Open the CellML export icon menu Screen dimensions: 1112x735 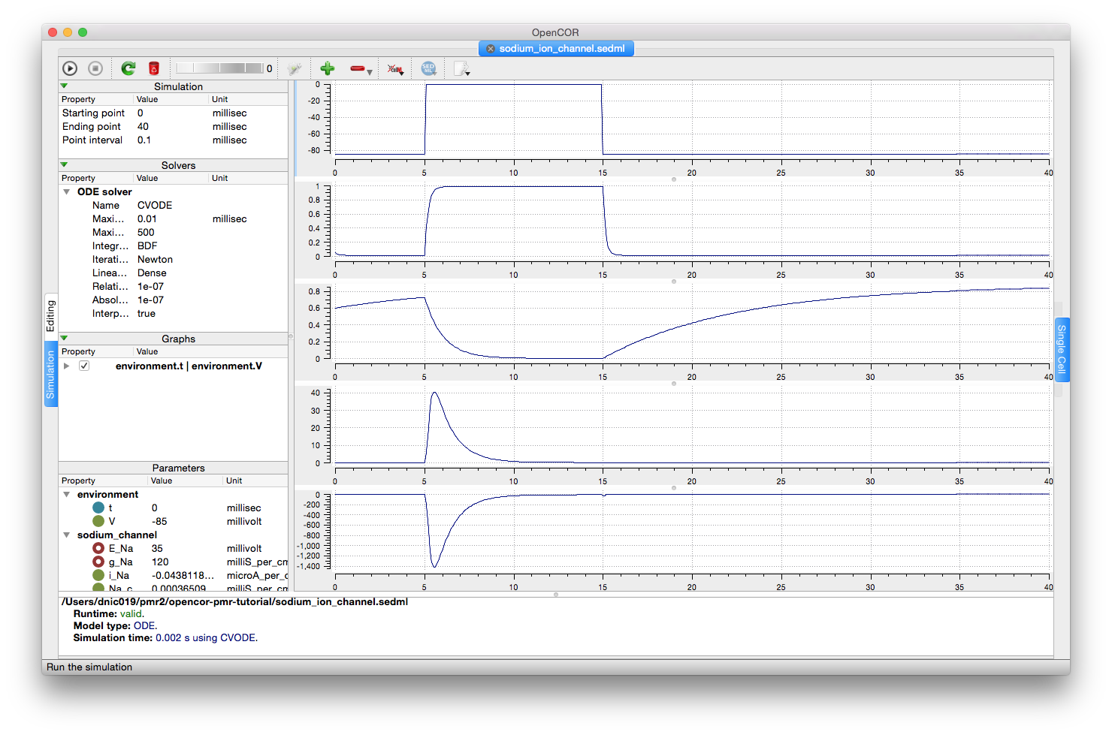click(395, 69)
